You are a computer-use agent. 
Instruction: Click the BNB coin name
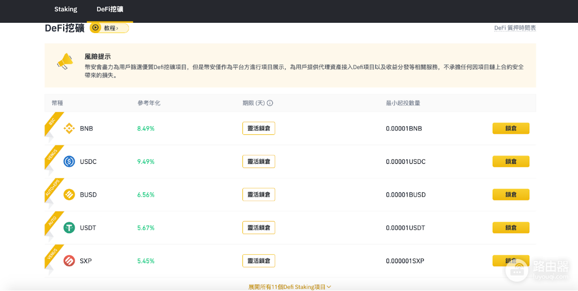tap(86, 129)
